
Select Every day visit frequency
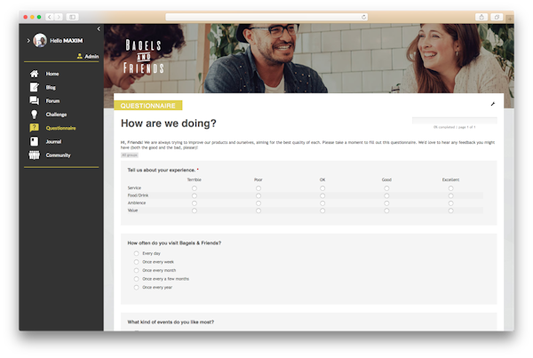click(x=136, y=253)
